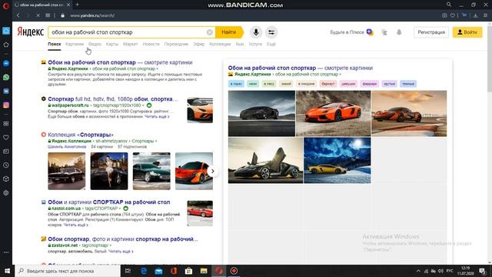Screen dimensions: 492x277
Task: Open notifications bell on Yandex header
Action: pyautogui.click(x=399, y=32)
